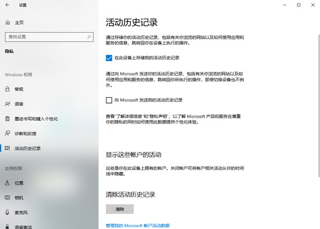The height and width of the screenshot is (229, 320).
Task: Open the 语音 speech icon
Action: click(8, 104)
